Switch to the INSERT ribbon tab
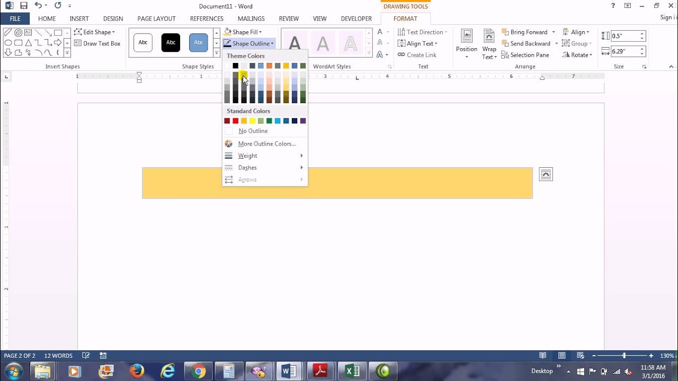This screenshot has height=381, width=678. 79,19
